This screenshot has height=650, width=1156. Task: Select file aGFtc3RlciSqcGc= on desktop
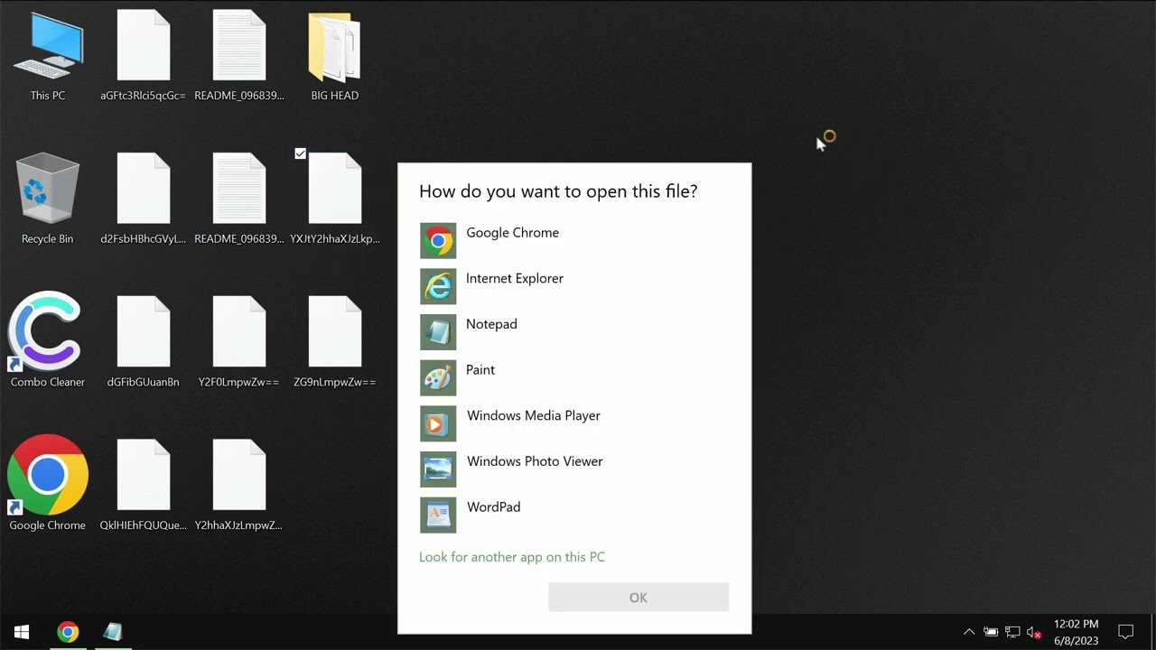point(144,56)
